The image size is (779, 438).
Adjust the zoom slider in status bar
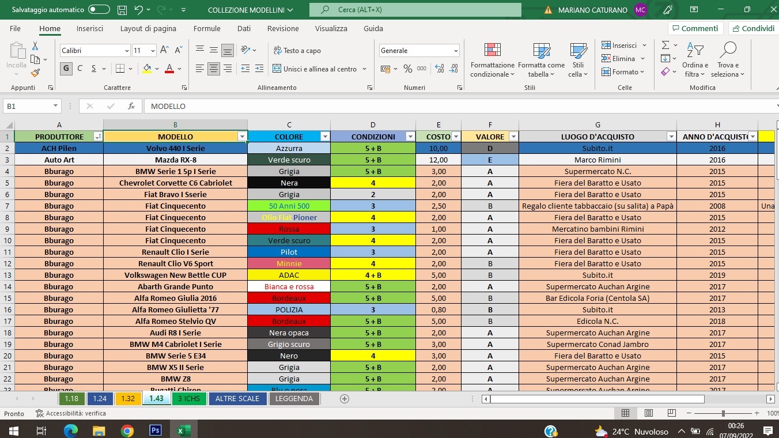[723, 413]
